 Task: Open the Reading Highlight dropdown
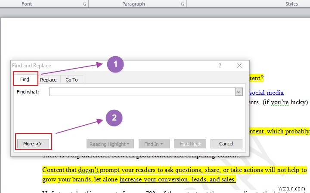110,144
